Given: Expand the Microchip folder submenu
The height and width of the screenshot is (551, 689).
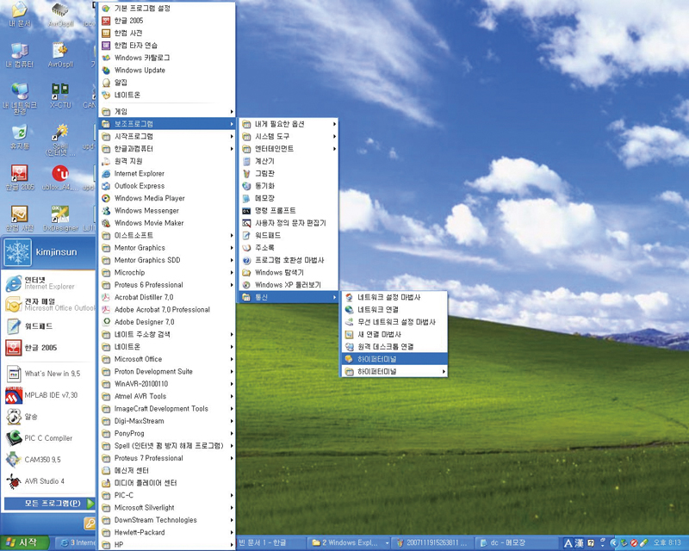Looking at the screenshot, I should (x=167, y=272).
